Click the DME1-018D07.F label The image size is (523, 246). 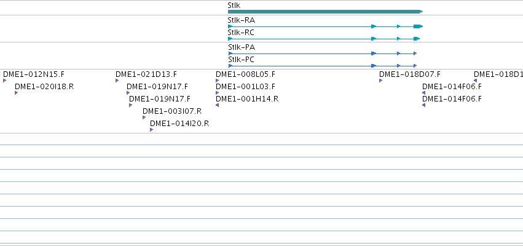(x=410, y=74)
